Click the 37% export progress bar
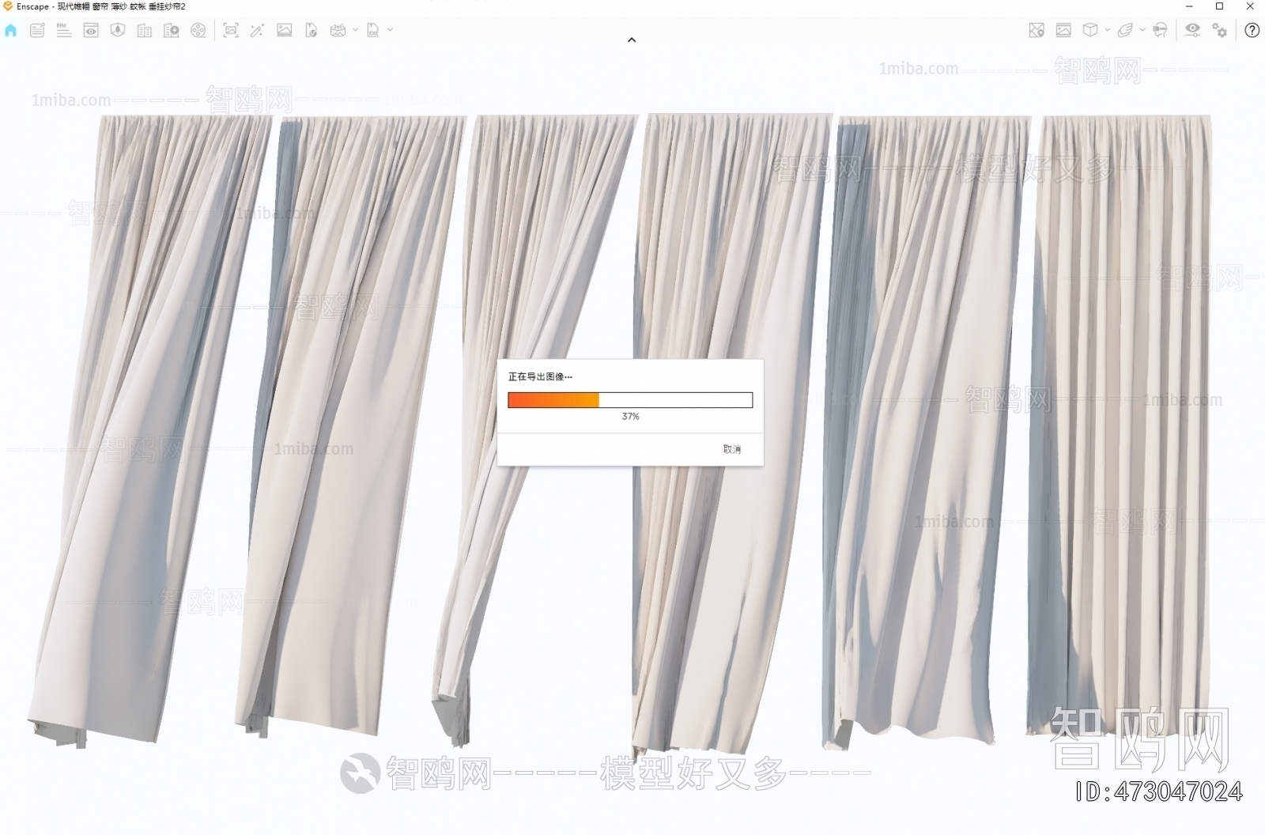This screenshot has width=1265, height=835. tap(630, 400)
